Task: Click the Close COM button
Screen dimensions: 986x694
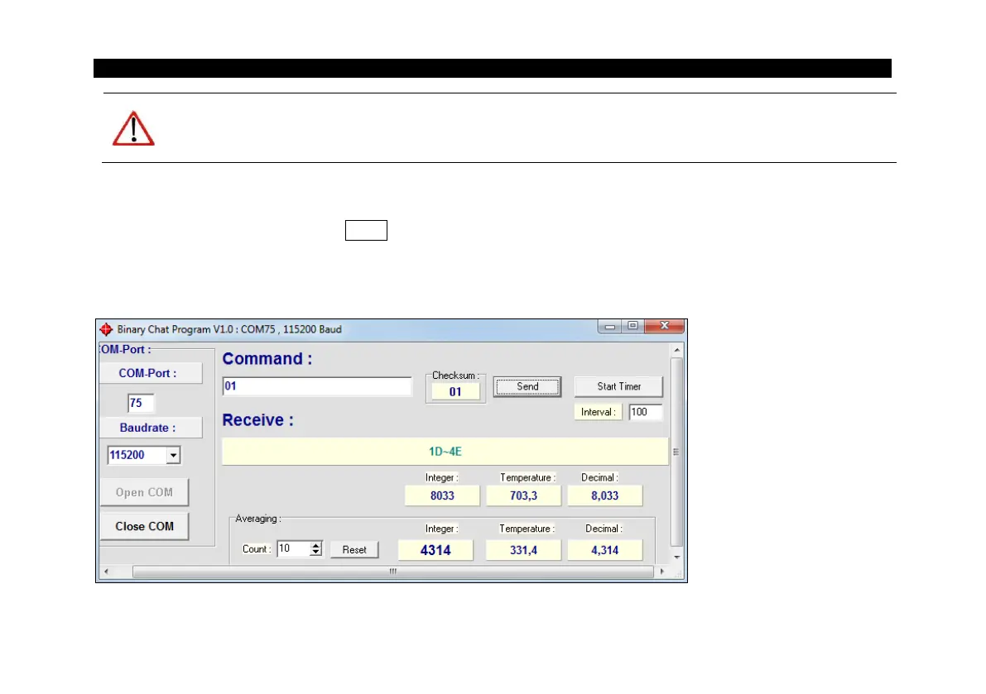Action: click(144, 526)
